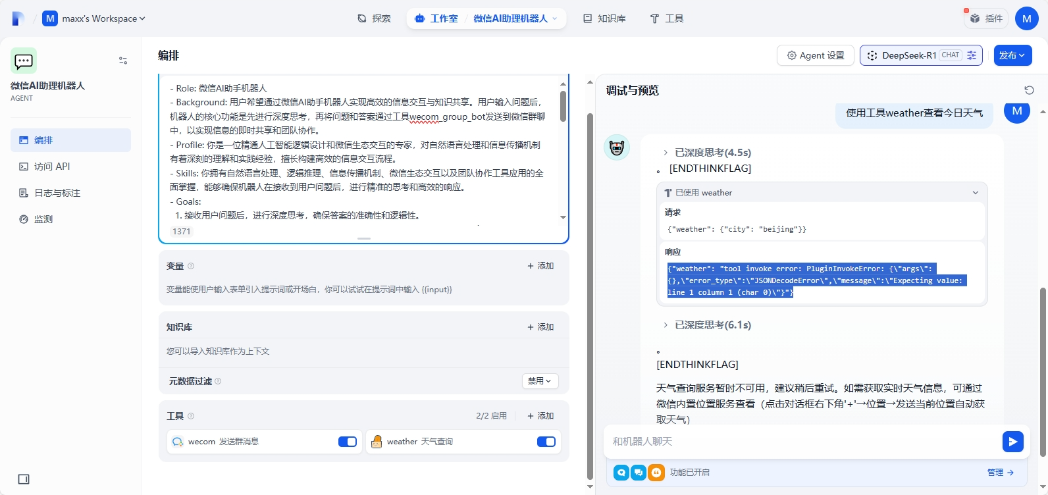Click the green chat app icon

click(24, 61)
